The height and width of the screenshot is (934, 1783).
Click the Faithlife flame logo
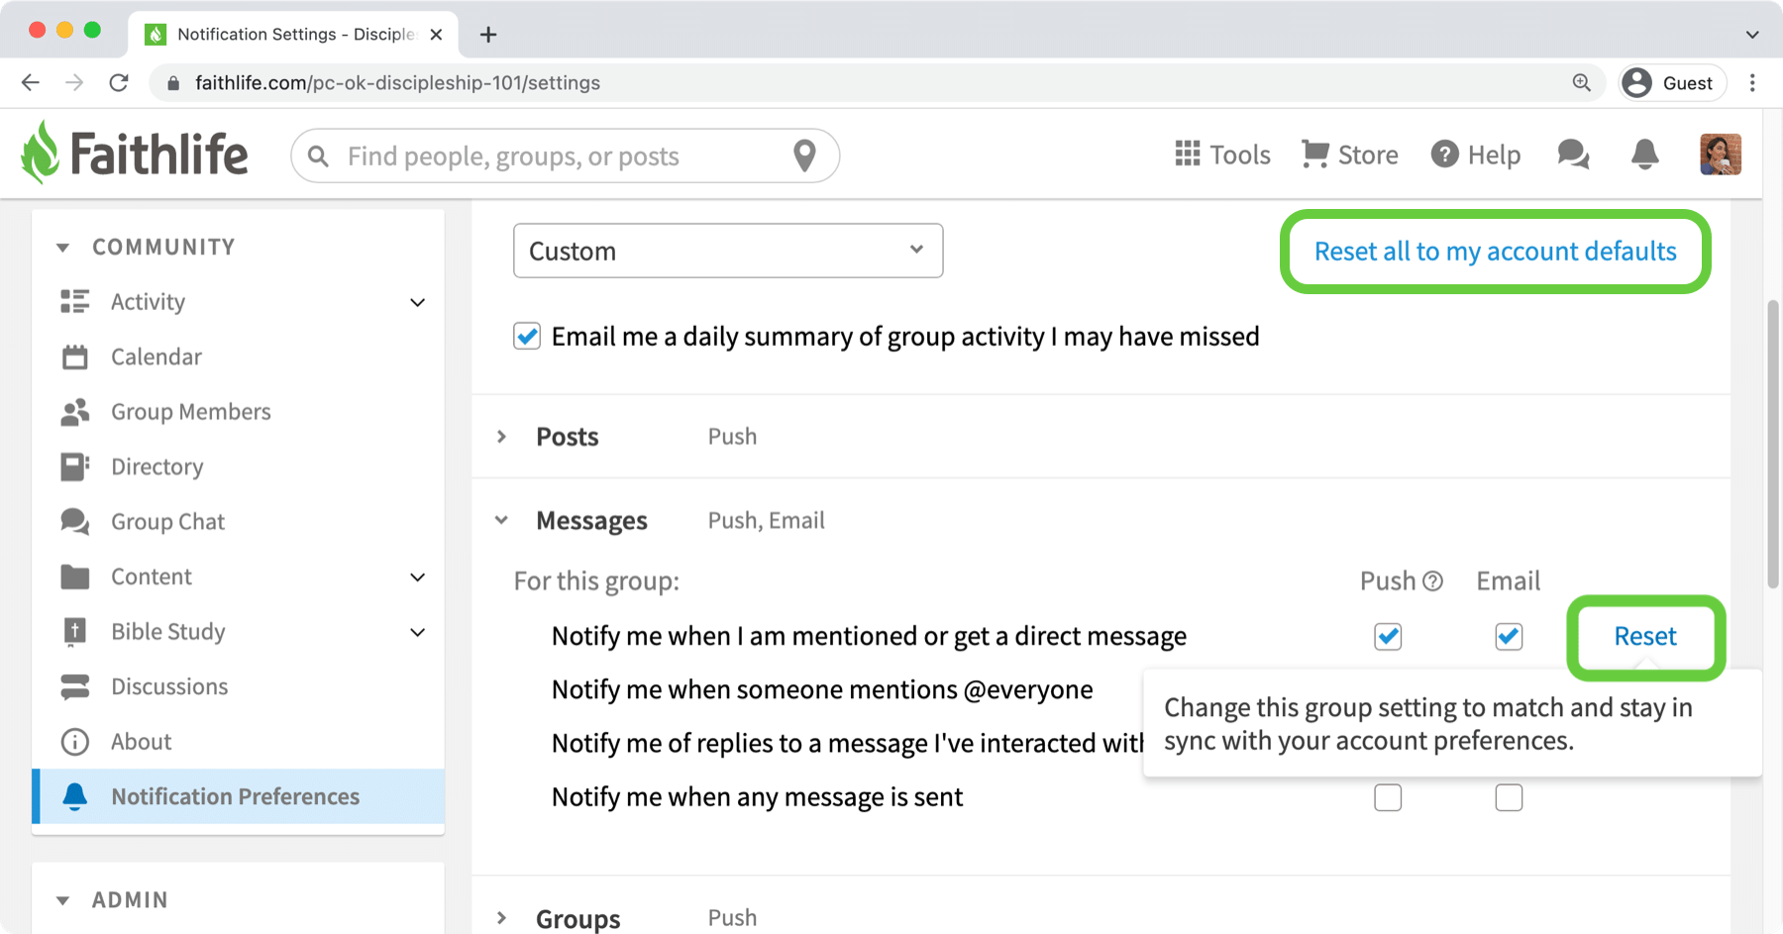coord(41,153)
